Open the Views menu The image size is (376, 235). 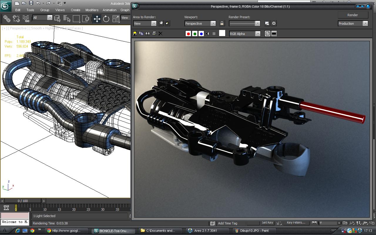[60, 10]
